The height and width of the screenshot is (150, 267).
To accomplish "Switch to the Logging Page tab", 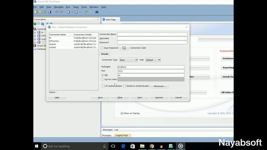I will (122, 135).
